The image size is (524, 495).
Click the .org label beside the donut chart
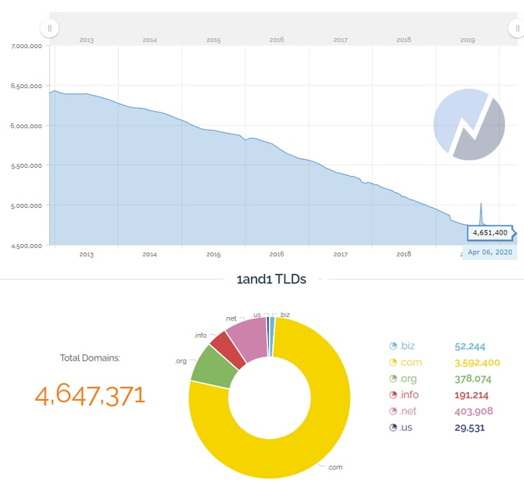181,361
